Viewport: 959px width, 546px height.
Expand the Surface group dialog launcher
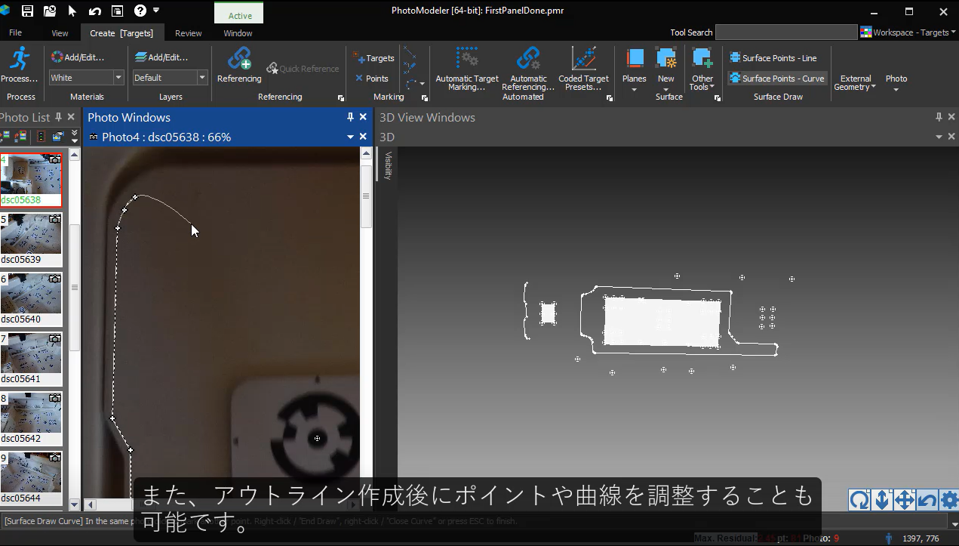tap(717, 98)
